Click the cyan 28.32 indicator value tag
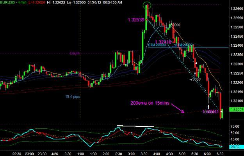Viewport: 244px width, 156px height. click(x=237, y=147)
